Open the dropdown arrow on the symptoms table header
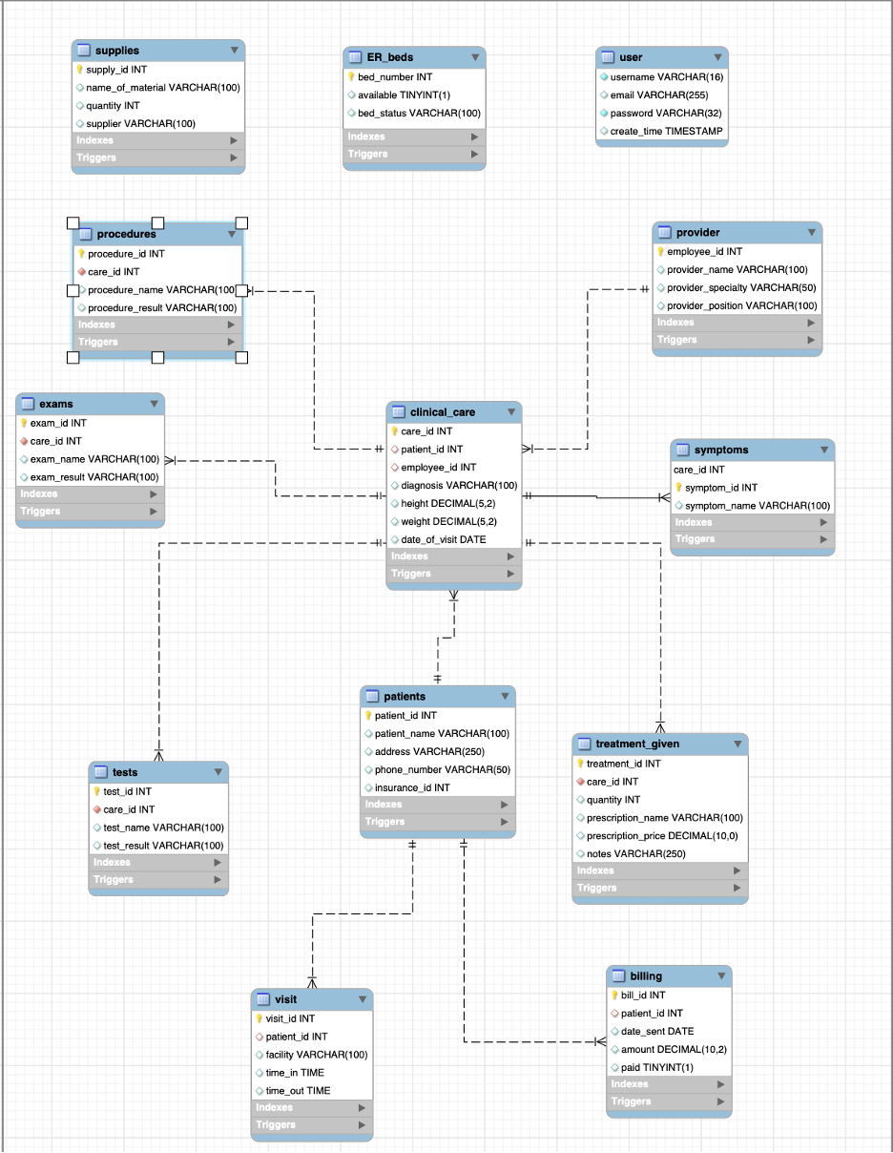Screen dimensions: 893x1153 [x=824, y=450]
